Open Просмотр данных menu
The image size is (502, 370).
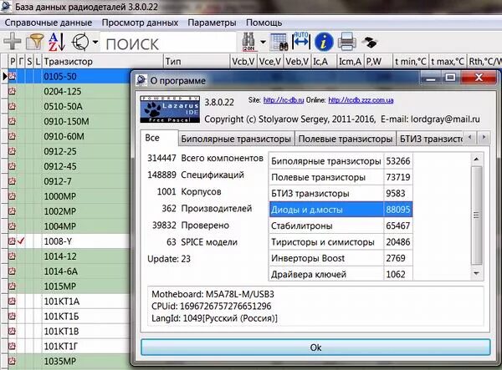(x=140, y=23)
